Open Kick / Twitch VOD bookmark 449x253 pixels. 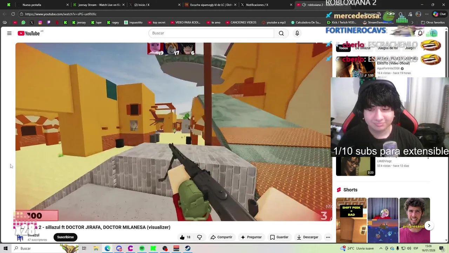click(342, 22)
